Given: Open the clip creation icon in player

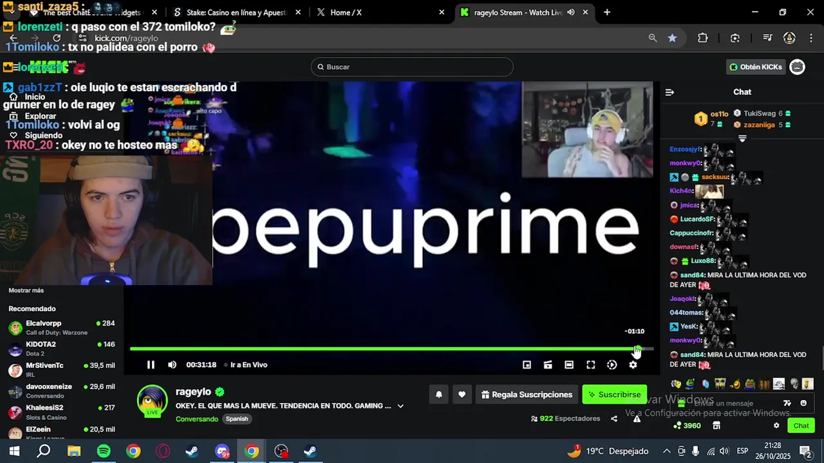Looking at the screenshot, I should pyautogui.click(x=548, y=365).
